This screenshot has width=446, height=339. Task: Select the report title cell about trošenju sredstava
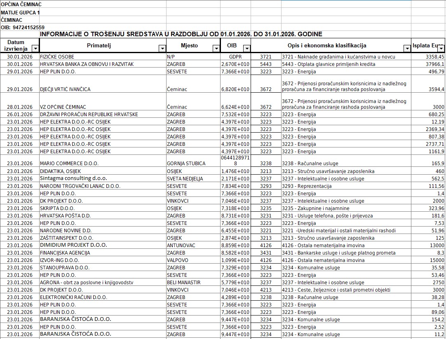point(181,34)
